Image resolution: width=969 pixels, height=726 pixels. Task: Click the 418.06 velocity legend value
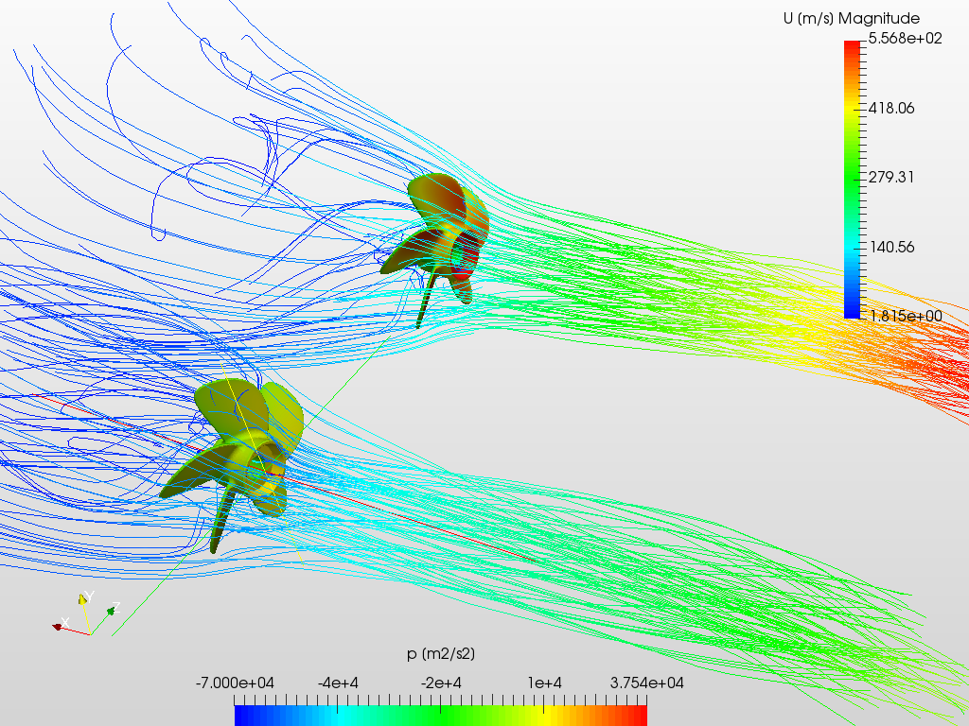(891, 108)
